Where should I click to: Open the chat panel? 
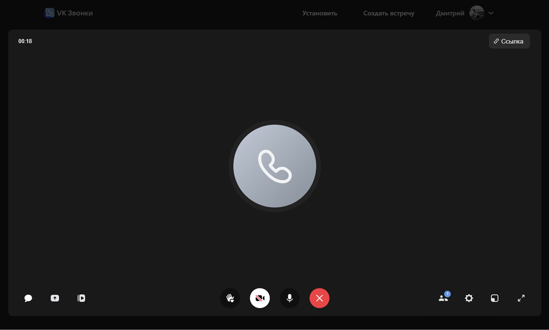28,298
